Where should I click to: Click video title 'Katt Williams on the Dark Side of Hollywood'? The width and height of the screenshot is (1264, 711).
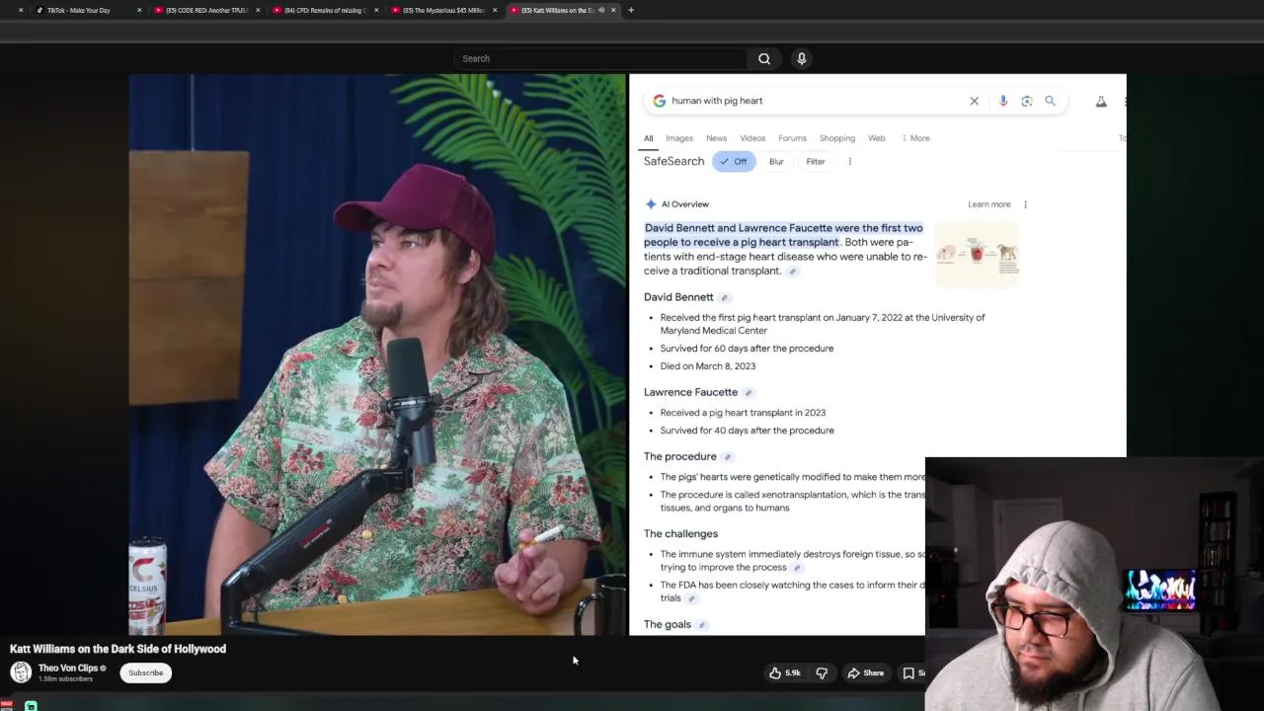[118, 649]
